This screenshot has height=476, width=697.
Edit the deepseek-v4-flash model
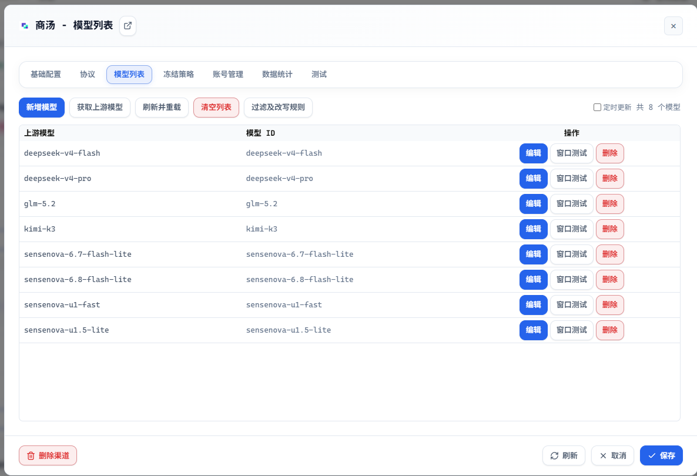[x=533, y=153]
